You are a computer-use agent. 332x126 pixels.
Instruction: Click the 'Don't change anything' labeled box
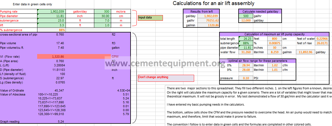click(166, 78)
